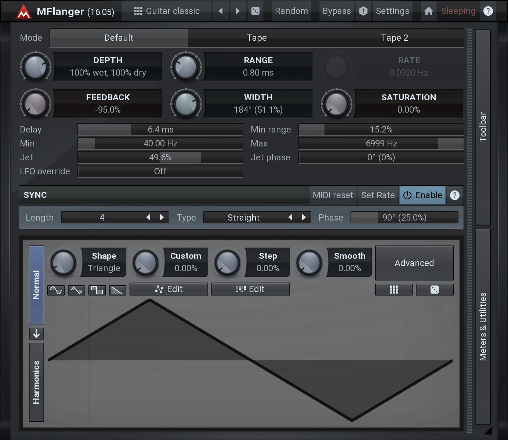Switch to the Tape 2 mode tab
This screenshot has width=508, height=440.
(395, 38)
